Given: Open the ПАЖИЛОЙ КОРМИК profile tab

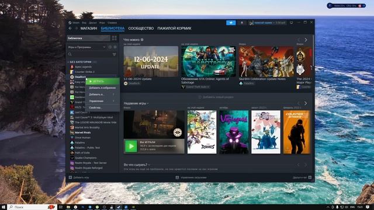Looking at the screenshot, I should (174, 29).
